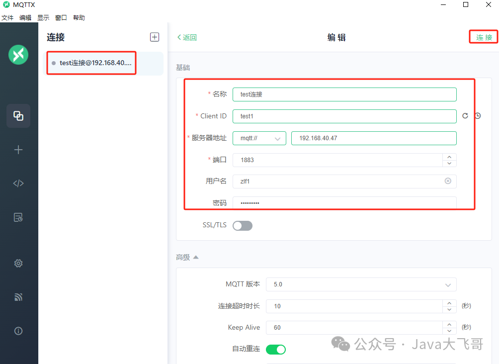Decrease the port number stepper
499x364 pixels.
(449, 164)
